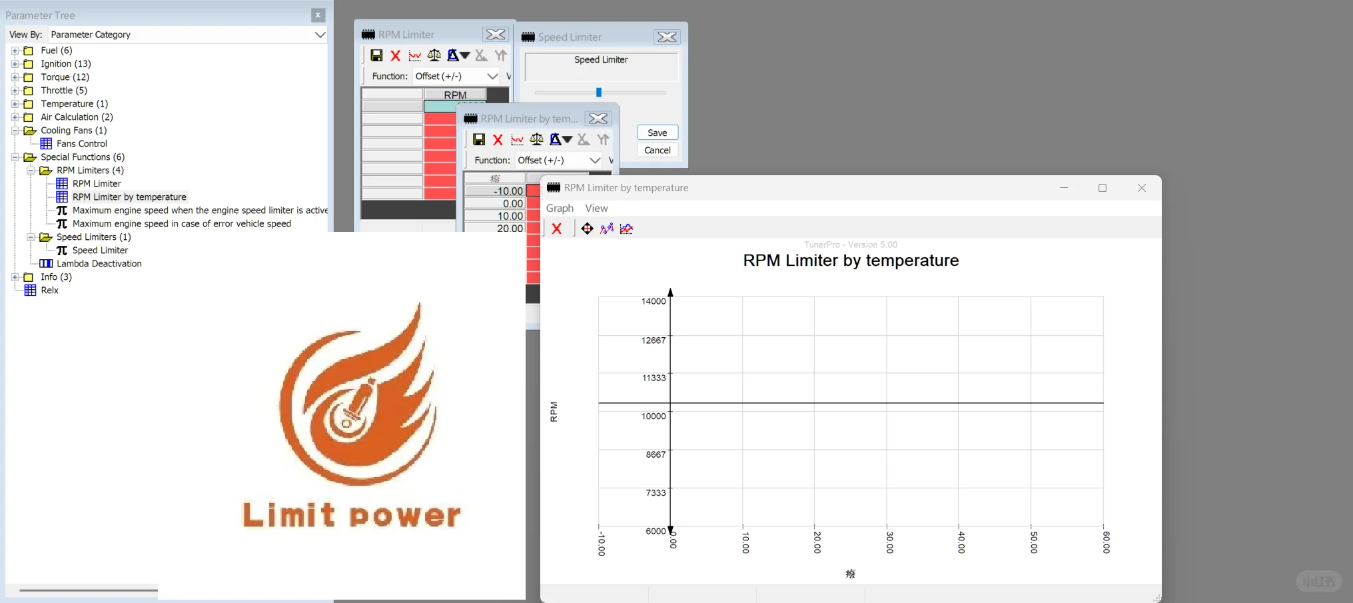Close the Parameter Tree panel
Image resolution: width=1353 pixels, height=603 pixels.
coord(318,15)
